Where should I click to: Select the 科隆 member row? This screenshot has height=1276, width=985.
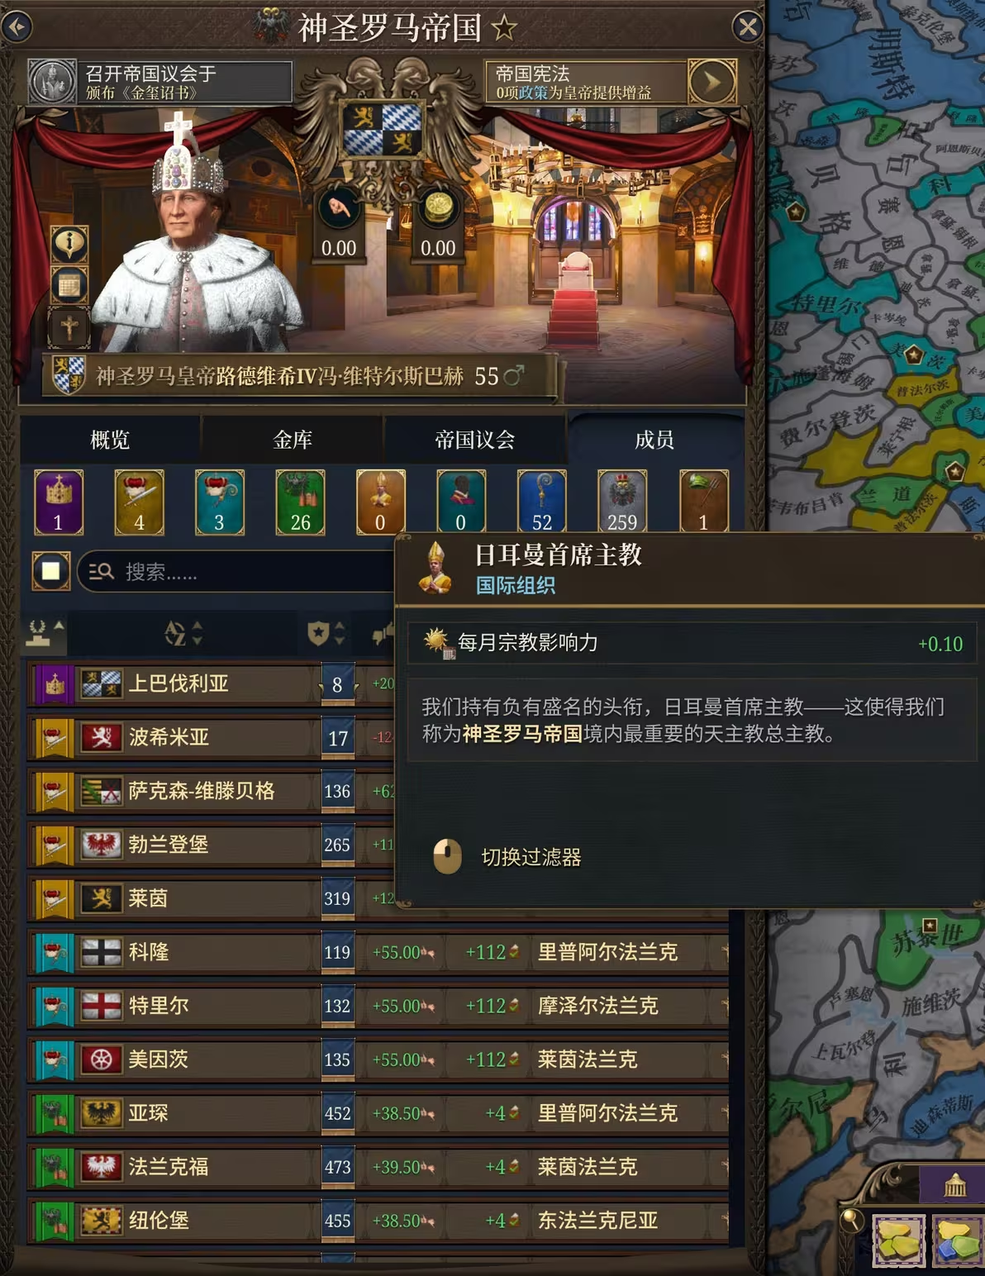(378, 952)
